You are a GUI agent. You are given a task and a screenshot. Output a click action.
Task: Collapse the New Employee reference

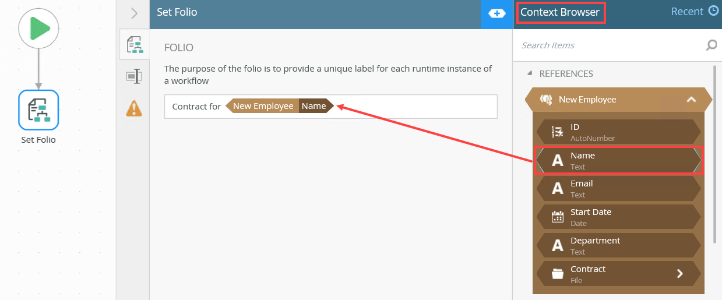tap(691, 100)
